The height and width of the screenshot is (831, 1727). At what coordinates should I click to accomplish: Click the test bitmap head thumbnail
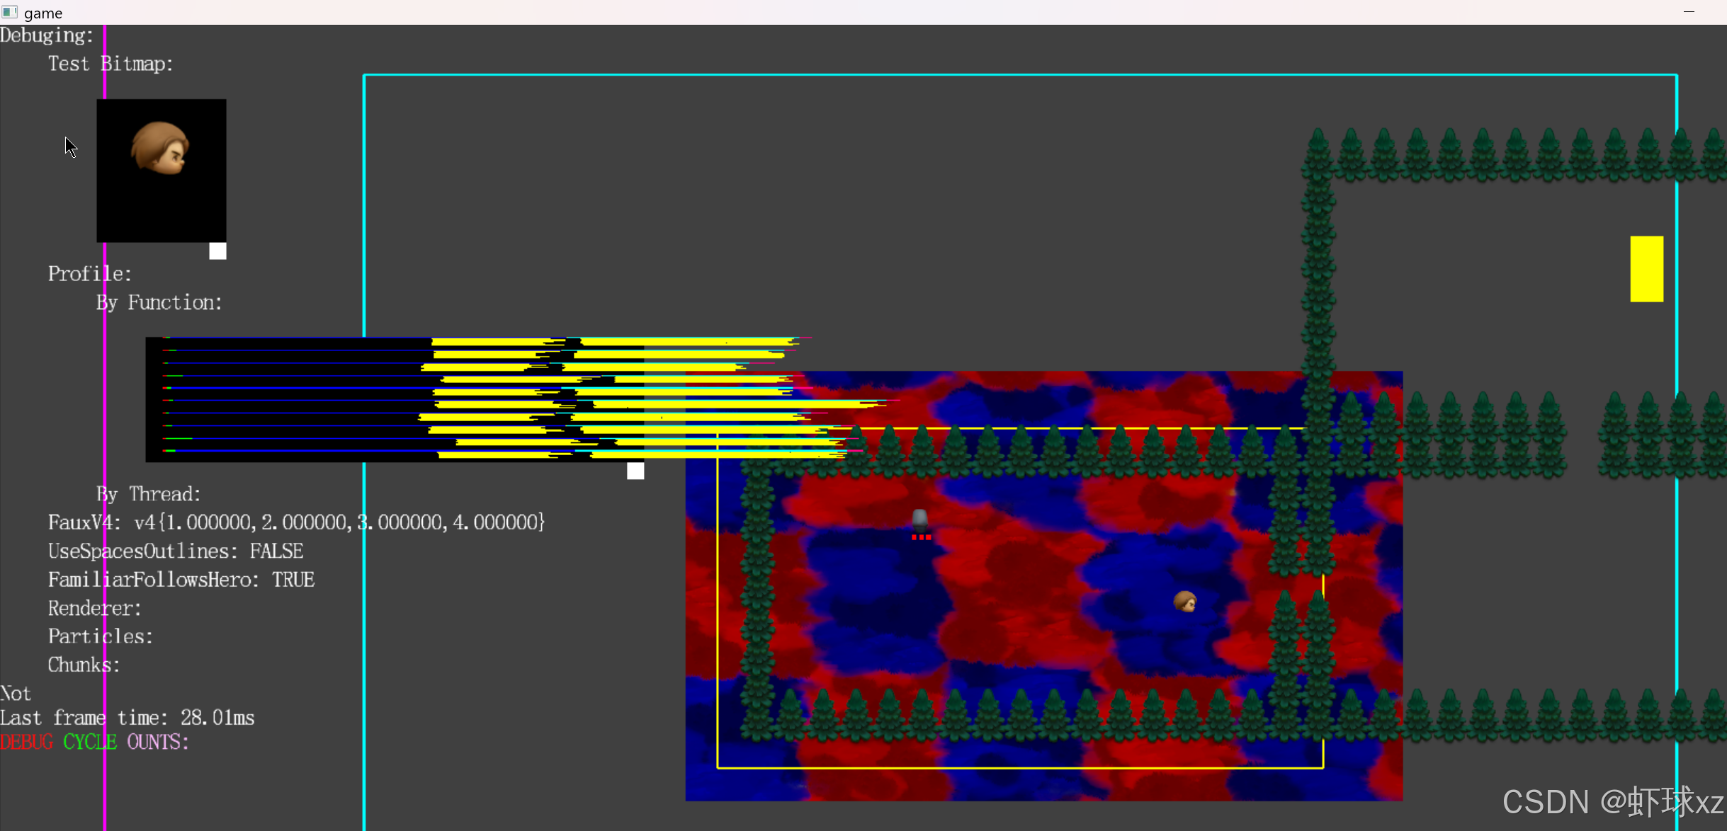(x=160, y=149)
